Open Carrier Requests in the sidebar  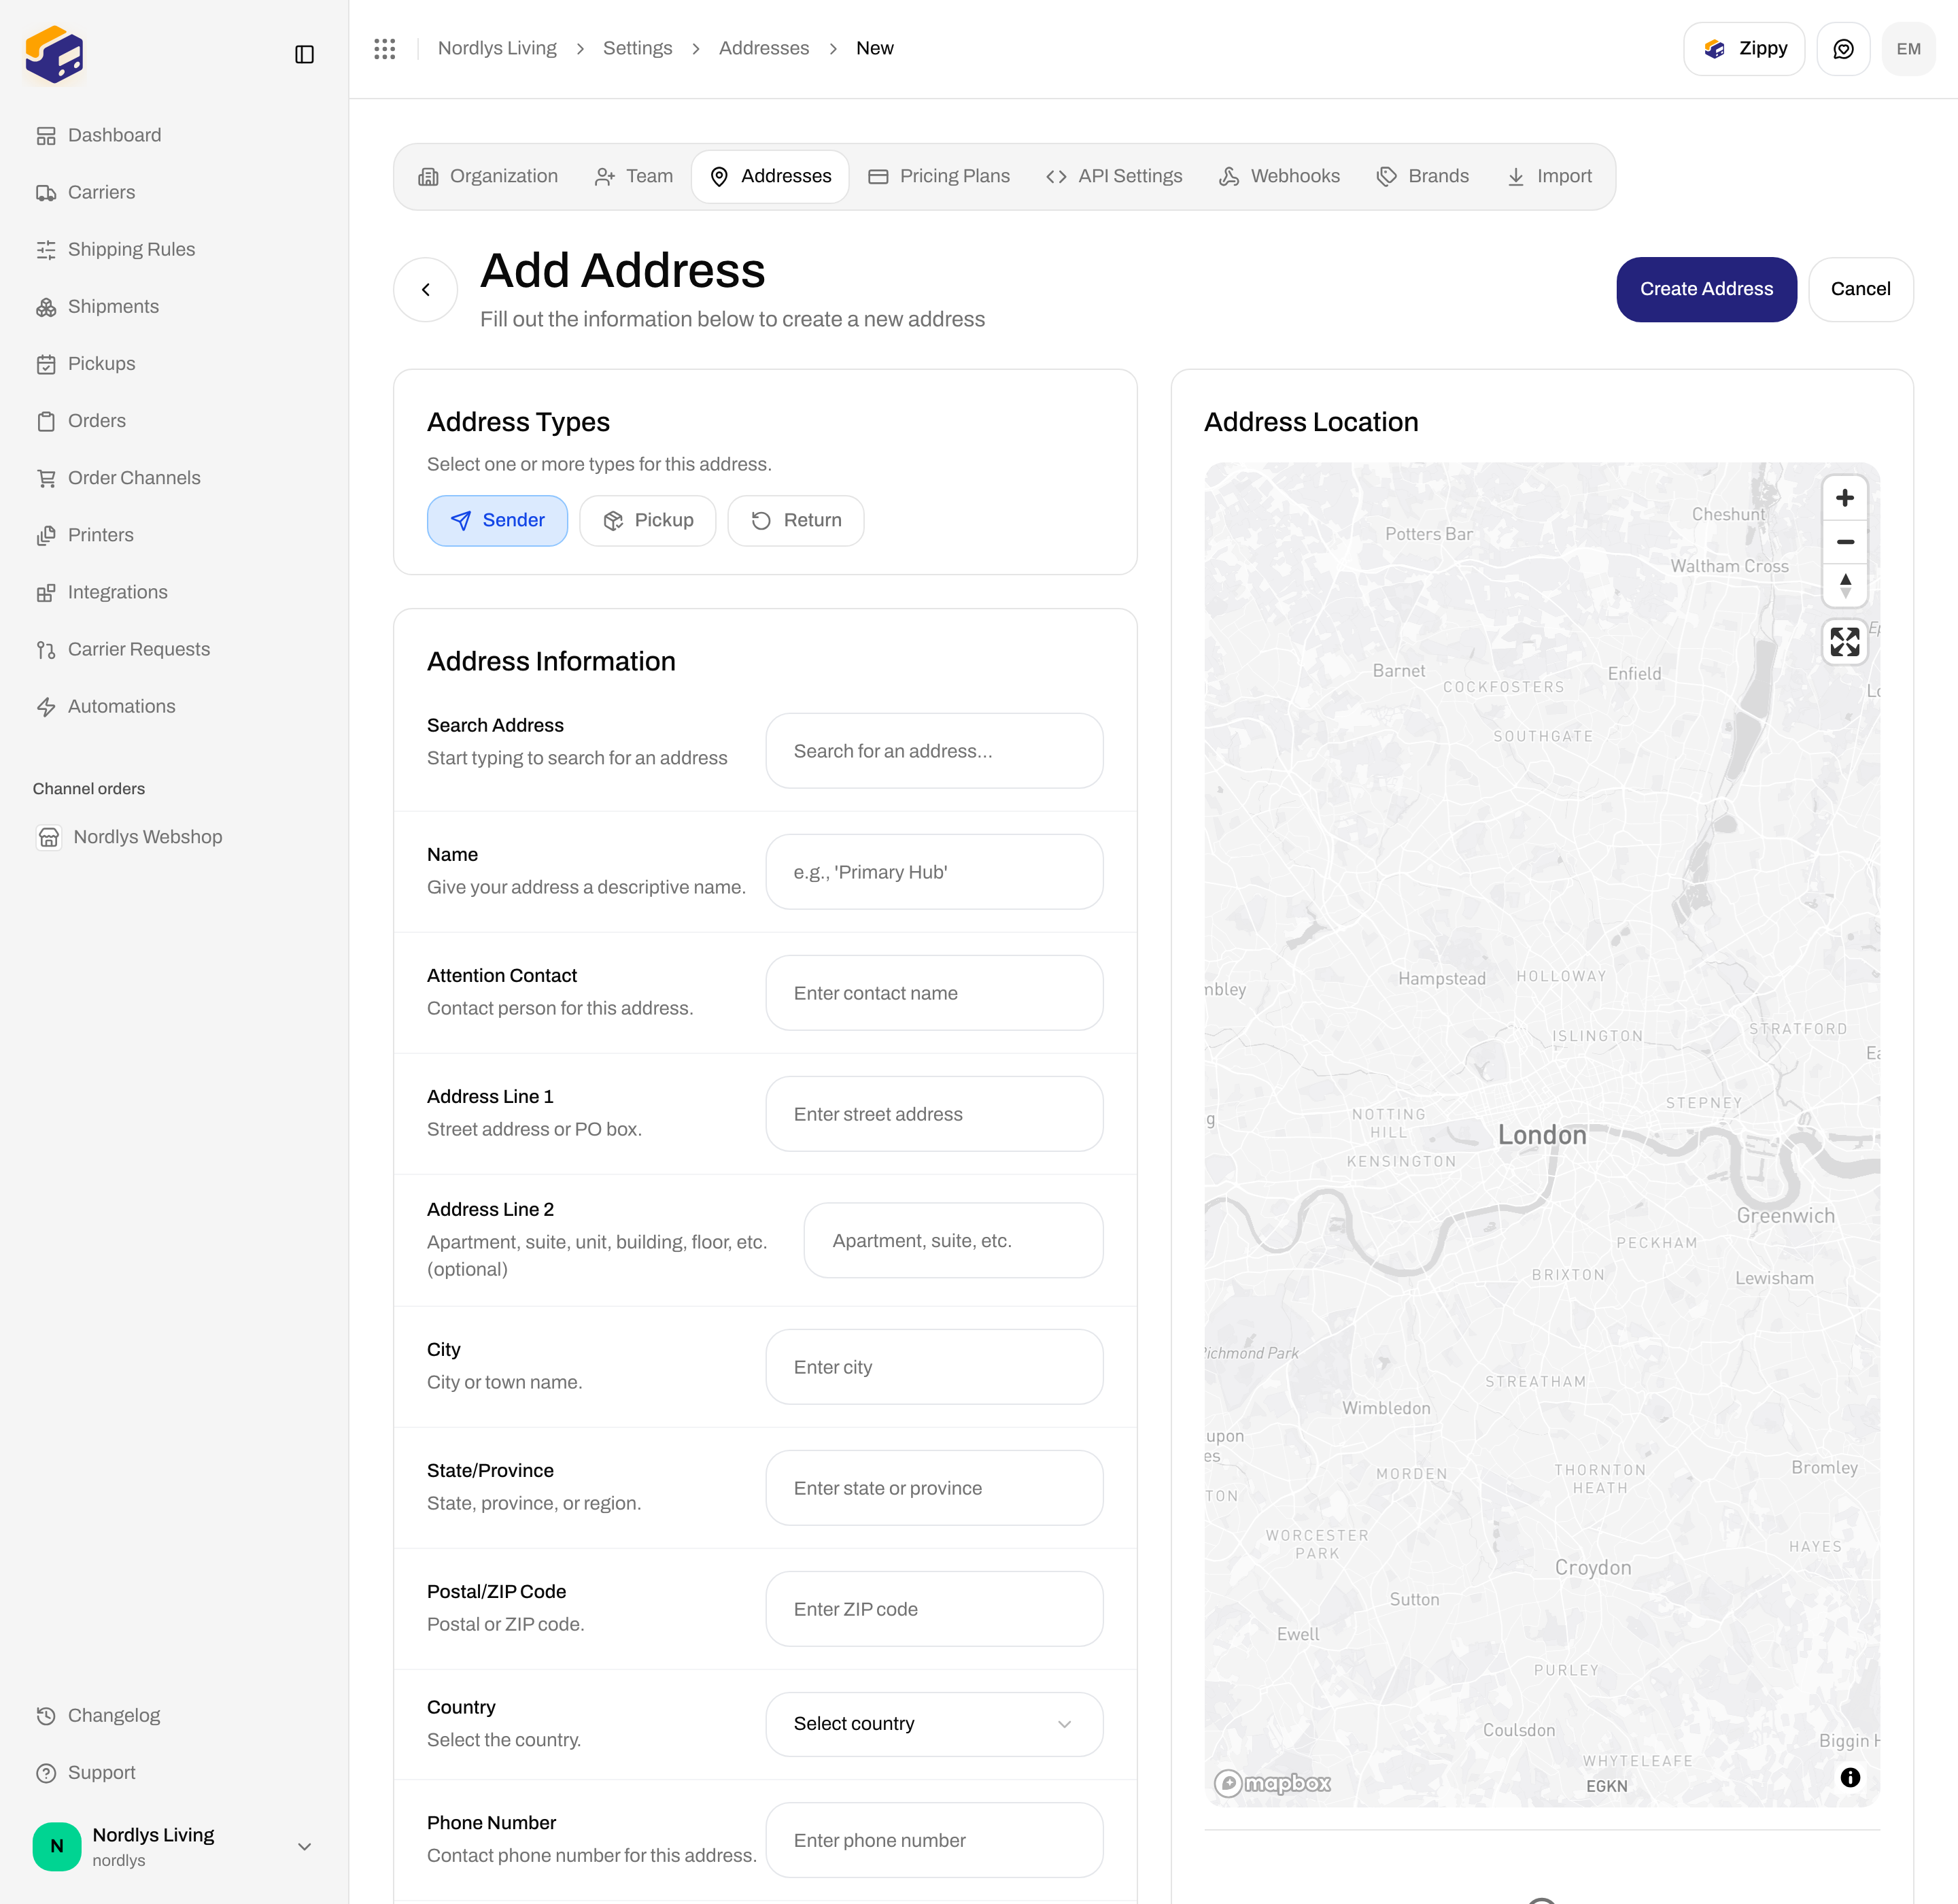tap(174, 649)
